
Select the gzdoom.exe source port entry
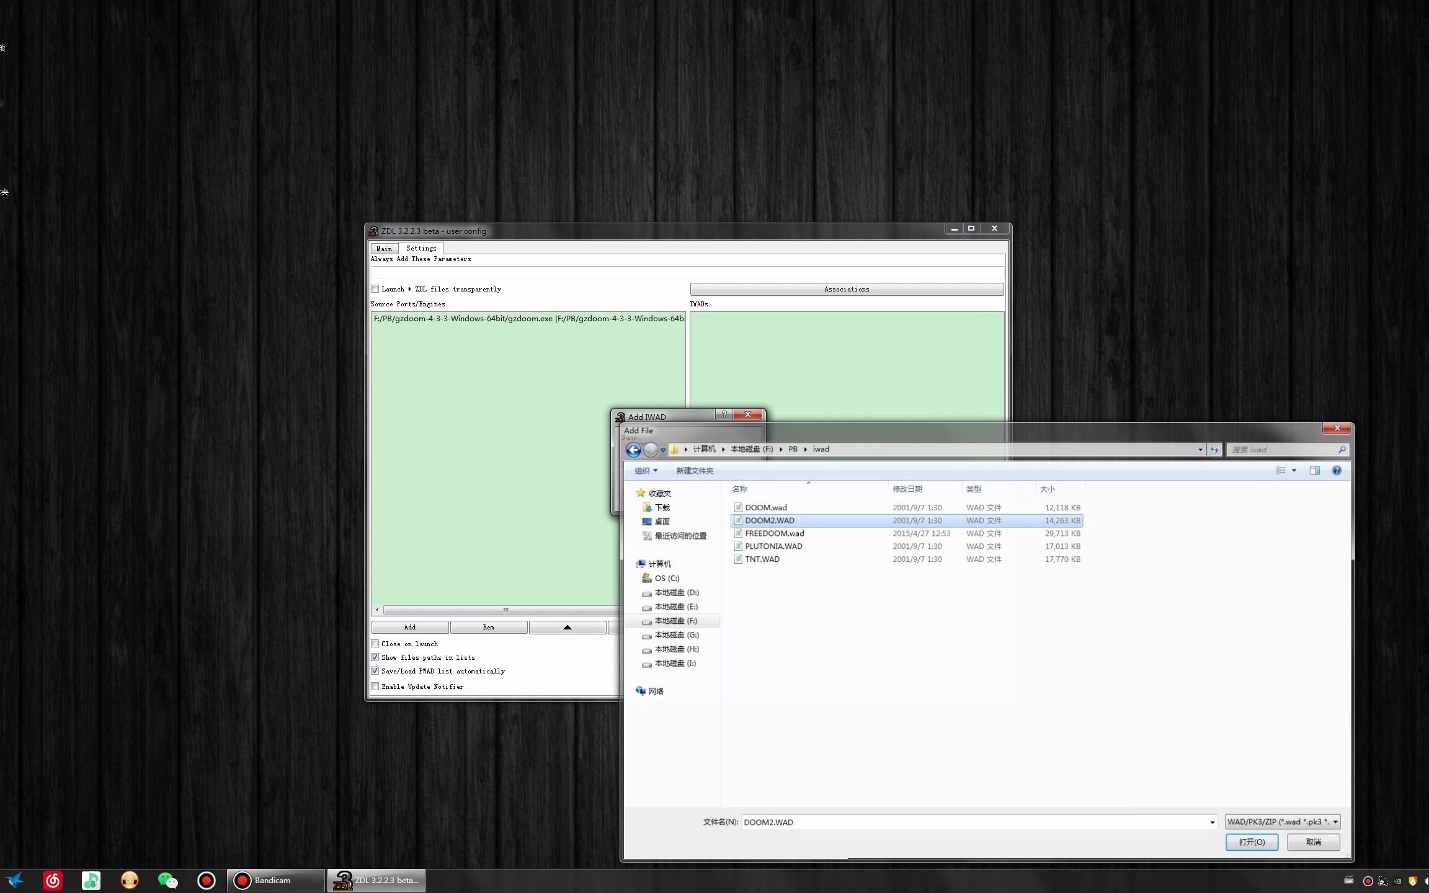pos(528,319)
